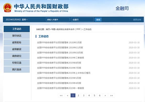Image resolution: width=145 pixels, height=102 pixels.
Task: Click the 金融司 department heading
Action: pos(122,8)
